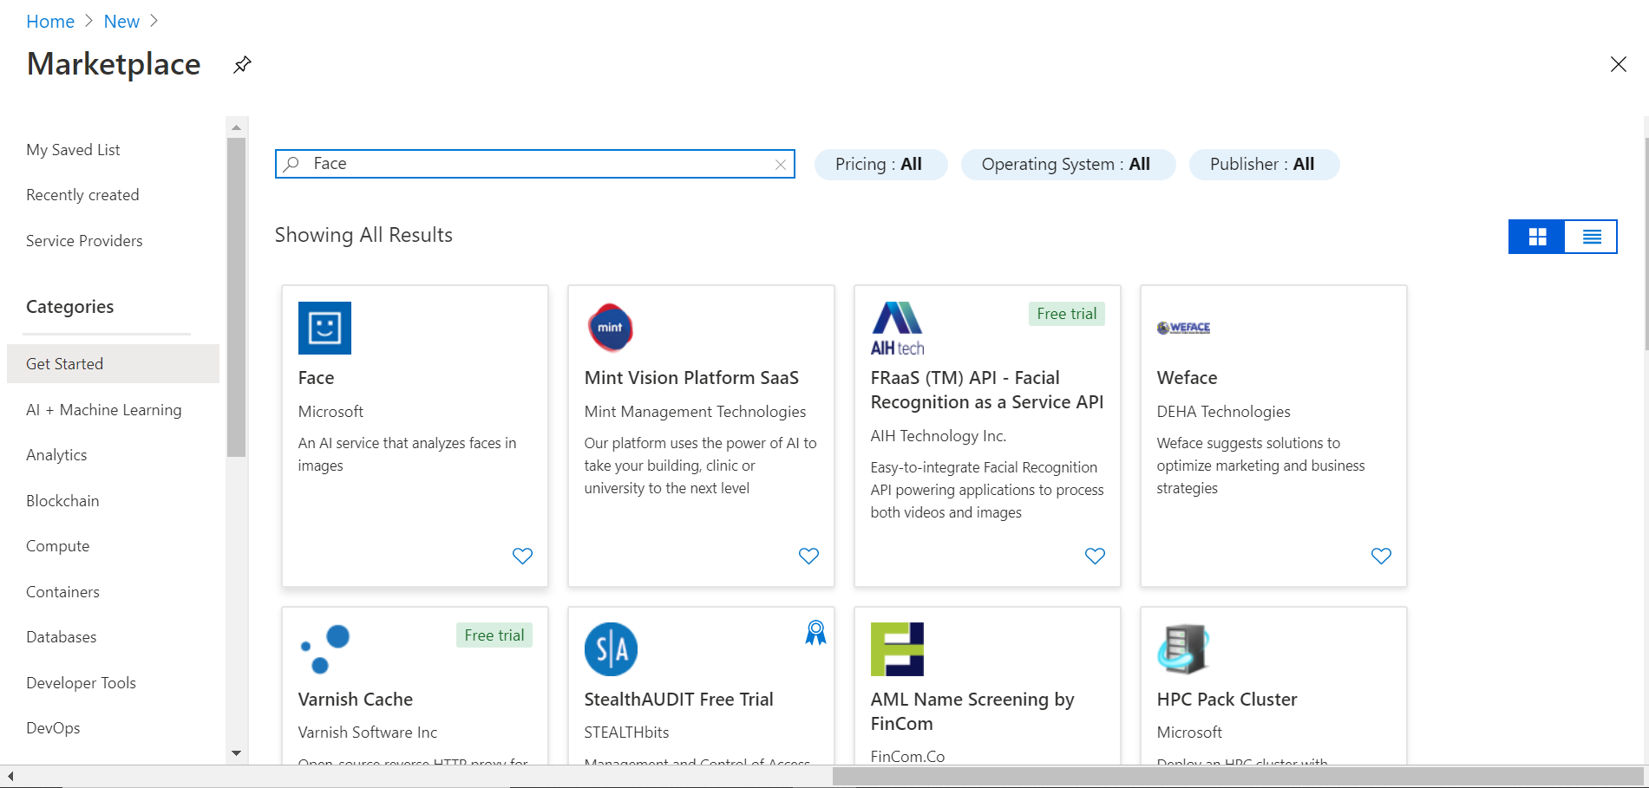Image resolution: width=1649 pixels, height=788 pixels.
Task: Select AI + Machine Learning category
Action: [x=104, y=410]
